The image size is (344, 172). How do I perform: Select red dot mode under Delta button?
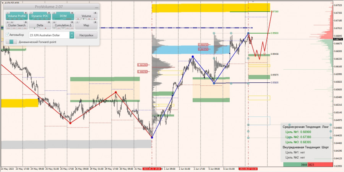pos(45,28)
